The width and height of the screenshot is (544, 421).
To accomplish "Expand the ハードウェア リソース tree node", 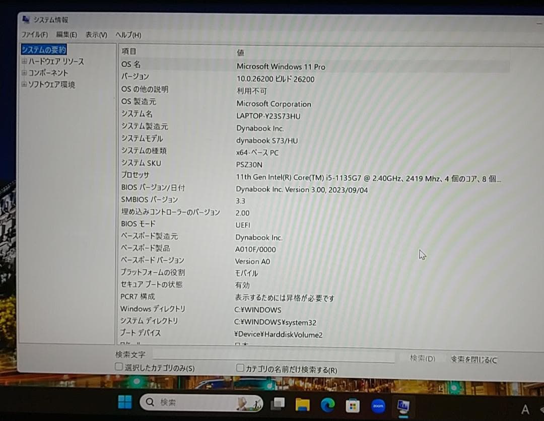I will (24, 61).
